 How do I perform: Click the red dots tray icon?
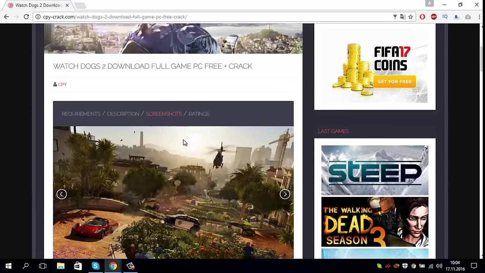[388, 266]
